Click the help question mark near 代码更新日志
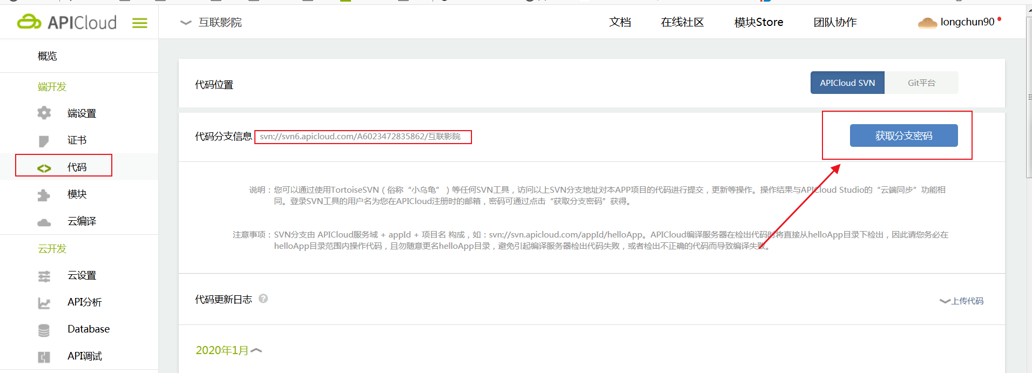Image resolution: width=1032 pixels, height=373 pixels. coord(263,299)
